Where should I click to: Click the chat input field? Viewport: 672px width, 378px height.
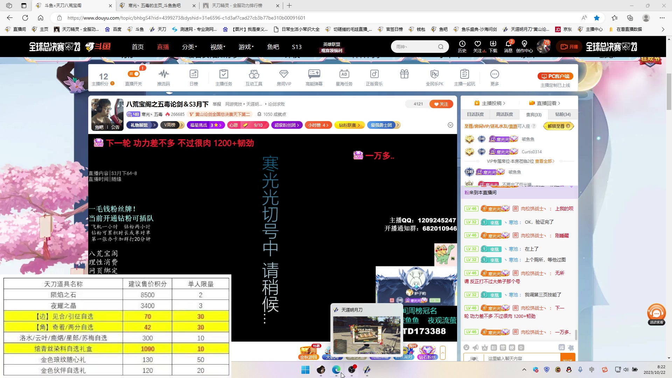click(x=522, y=358)
